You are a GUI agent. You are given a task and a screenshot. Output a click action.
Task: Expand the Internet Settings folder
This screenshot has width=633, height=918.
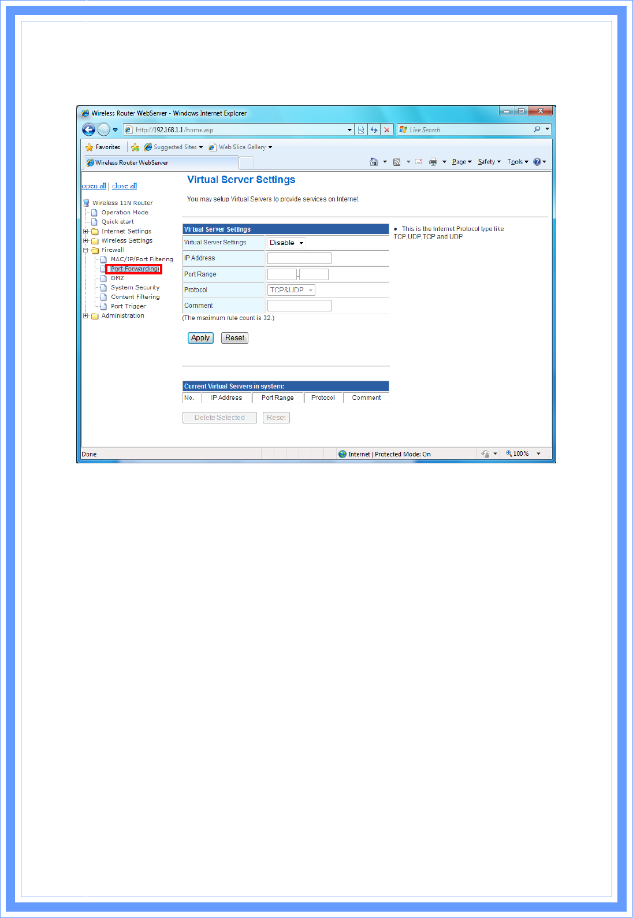click(x=85, y=231)
